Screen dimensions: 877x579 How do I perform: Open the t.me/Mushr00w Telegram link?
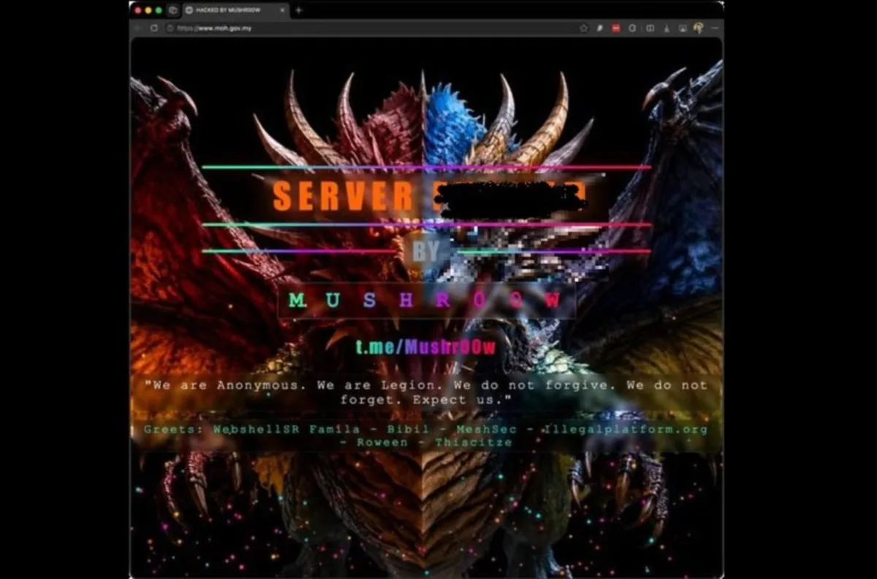point(426,346)
